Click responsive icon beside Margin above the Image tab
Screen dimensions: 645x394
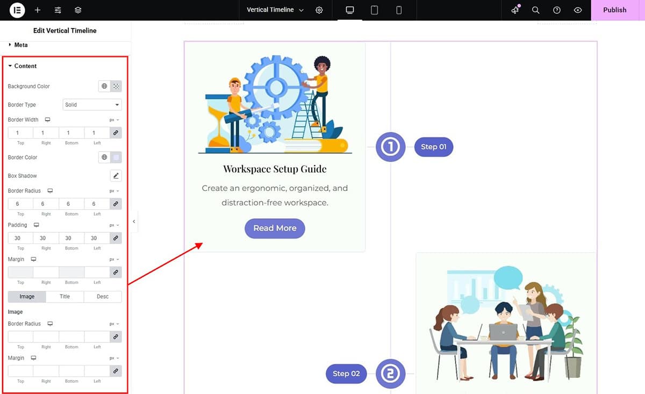[33, 259]
